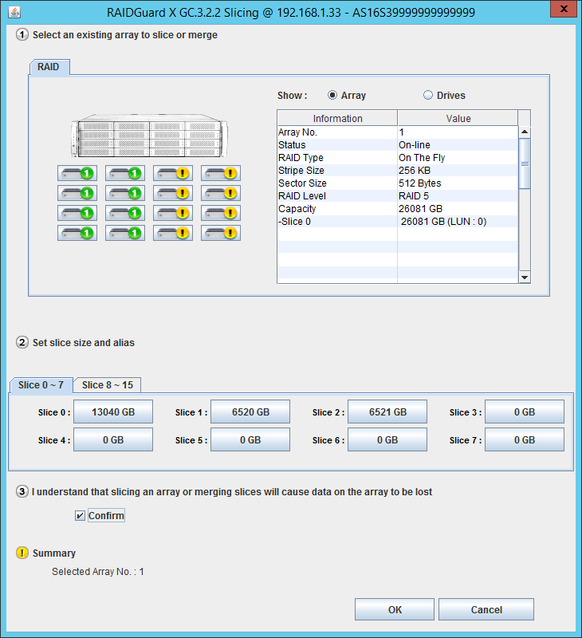This screenshot has width=582, height=638.
Task: Select the bottom-row third-column yellow warning drive icon
Action: (x=173, y=233)
